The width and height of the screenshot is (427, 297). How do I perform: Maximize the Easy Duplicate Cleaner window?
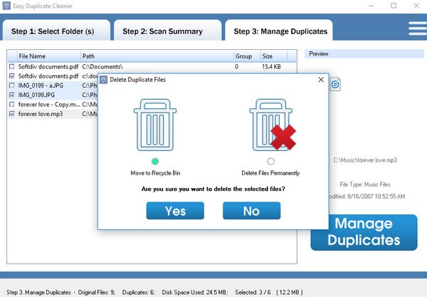[394, 6]
